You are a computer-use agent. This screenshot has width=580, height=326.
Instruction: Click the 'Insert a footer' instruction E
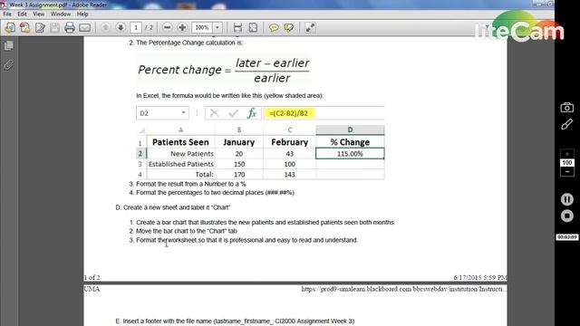click(x=235, y=321)
